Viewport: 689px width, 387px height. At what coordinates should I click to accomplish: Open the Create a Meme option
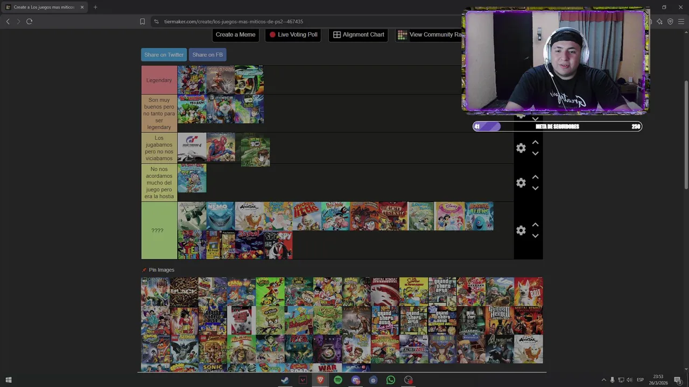coord(235,34)
